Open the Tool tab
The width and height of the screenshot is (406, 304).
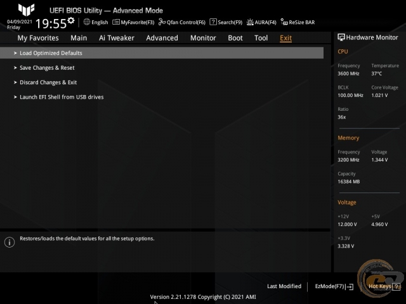261,38
